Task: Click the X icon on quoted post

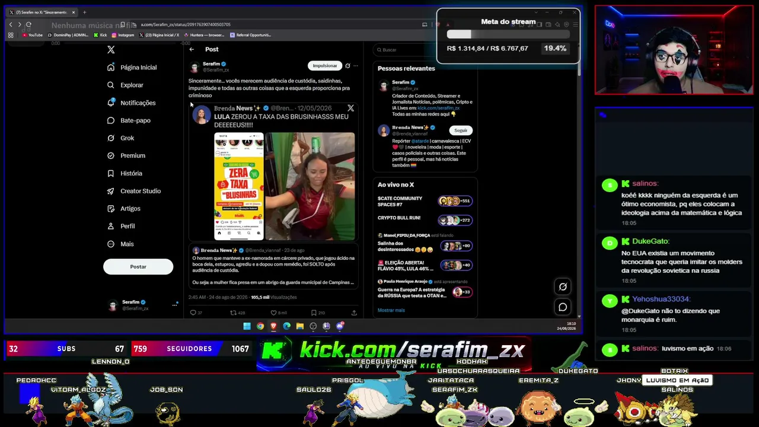Action: tap(350, 109)
